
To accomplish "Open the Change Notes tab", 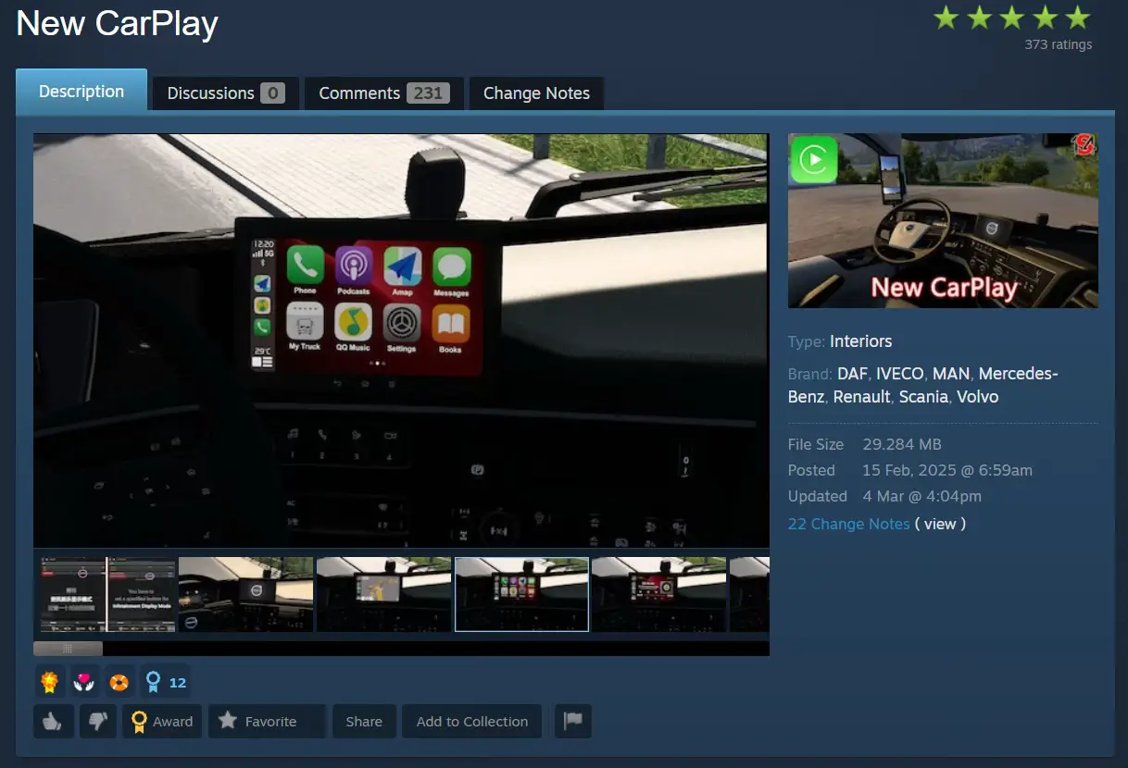I will point(536,93).
